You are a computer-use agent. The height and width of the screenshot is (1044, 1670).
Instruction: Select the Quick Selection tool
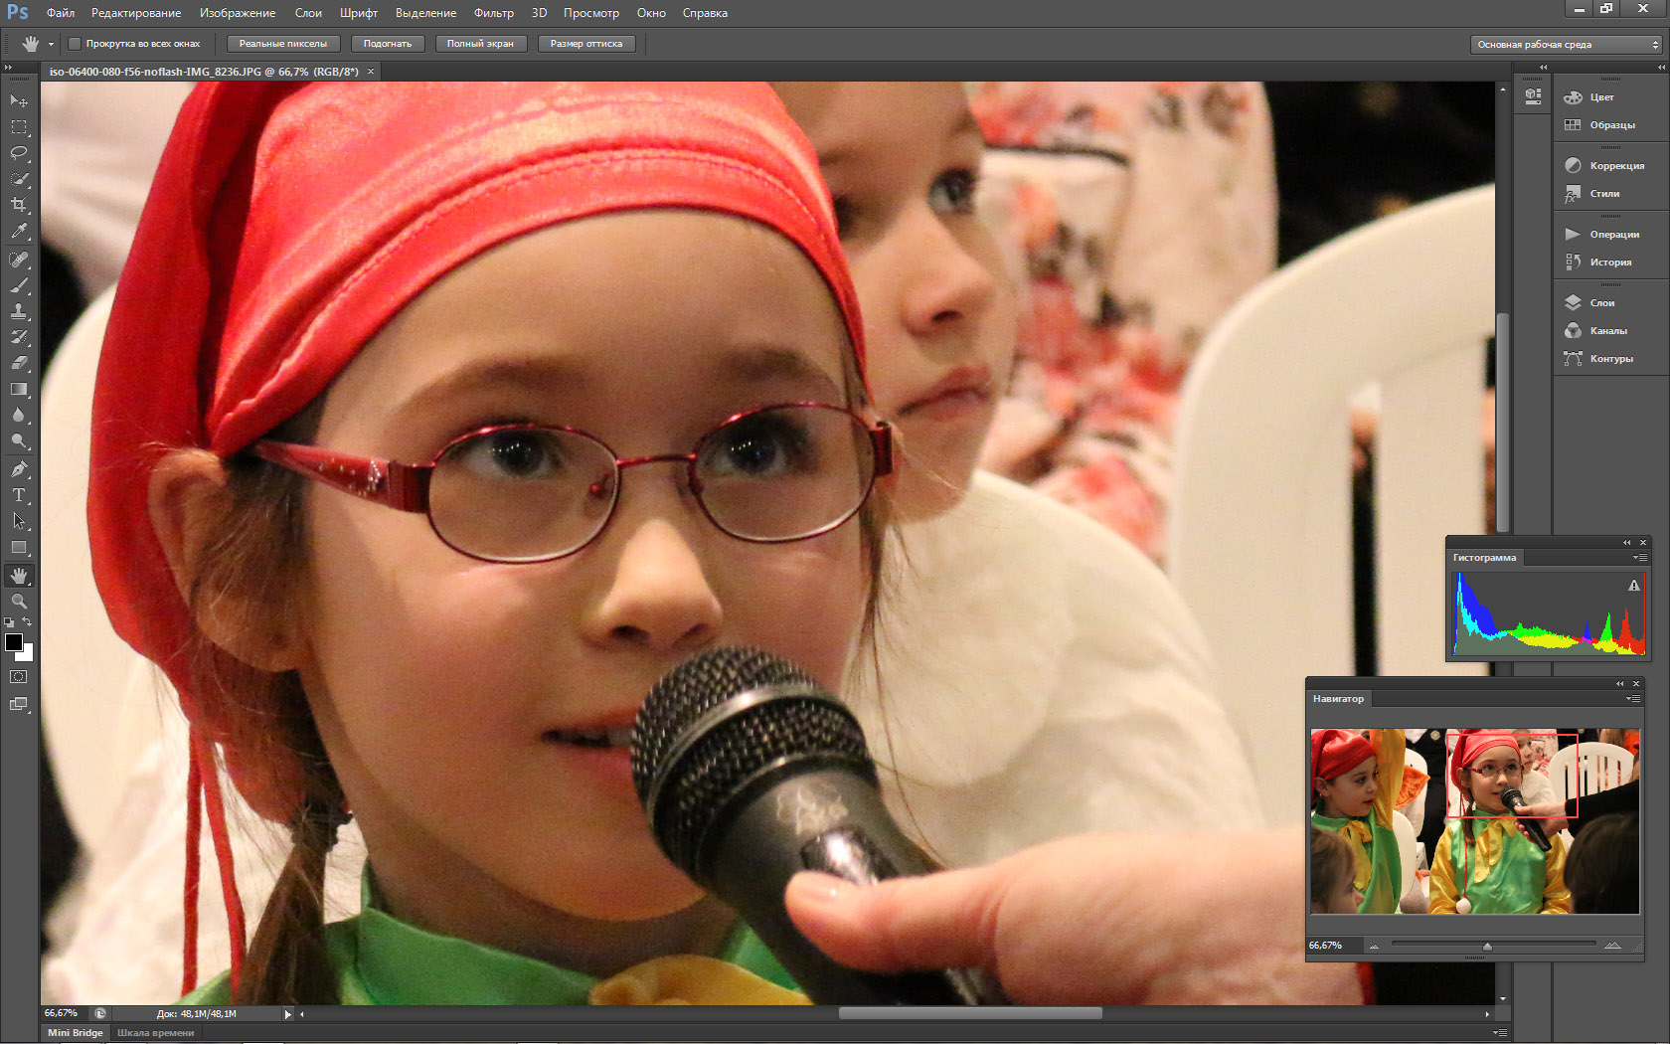point(19,179)
